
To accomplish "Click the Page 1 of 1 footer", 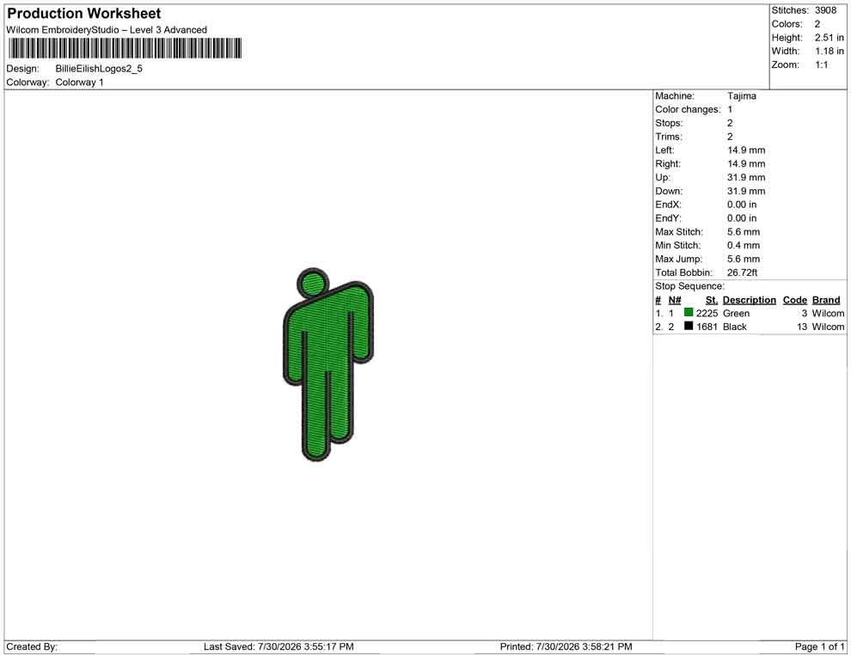I will click(x=819, y=646).
